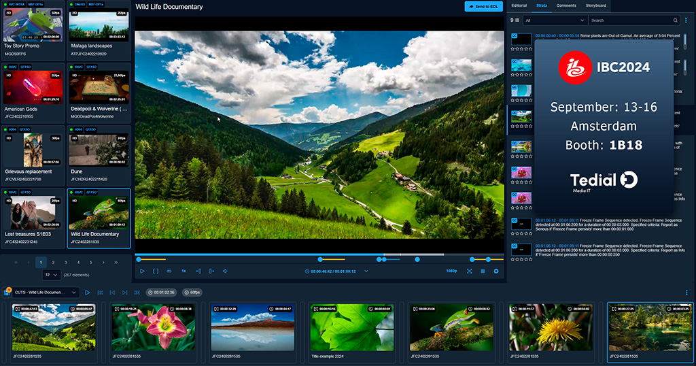The height and width of the screenshot is (366, 696).
Task: Open the first Out-of-Gamut QC strata entry
Action: tap(521, 39)
